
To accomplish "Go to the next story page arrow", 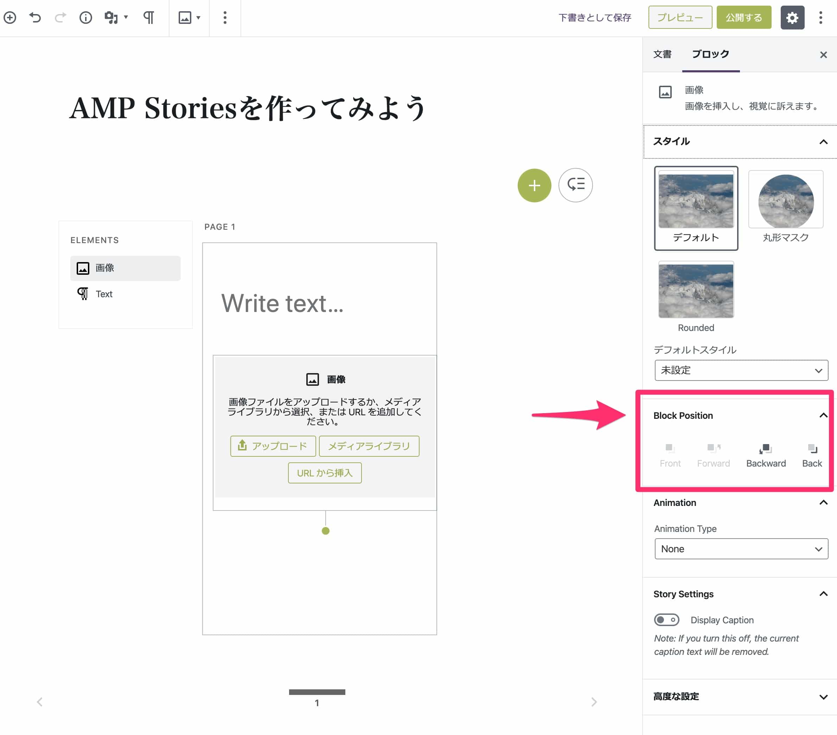I will (x=594, y=702).
